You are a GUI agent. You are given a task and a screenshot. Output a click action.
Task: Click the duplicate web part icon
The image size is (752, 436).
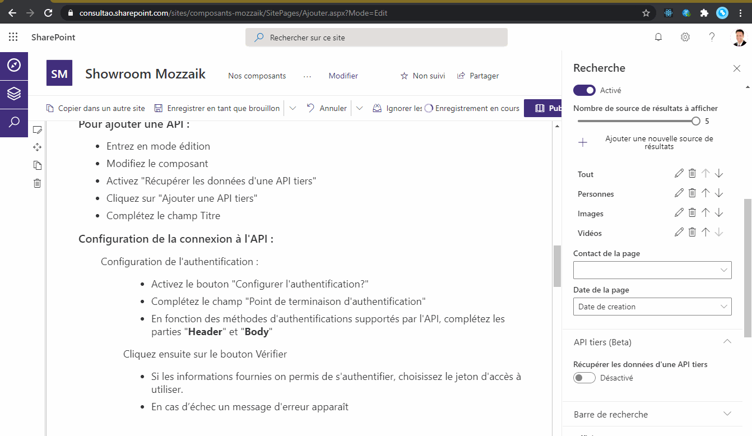[38, 165]
